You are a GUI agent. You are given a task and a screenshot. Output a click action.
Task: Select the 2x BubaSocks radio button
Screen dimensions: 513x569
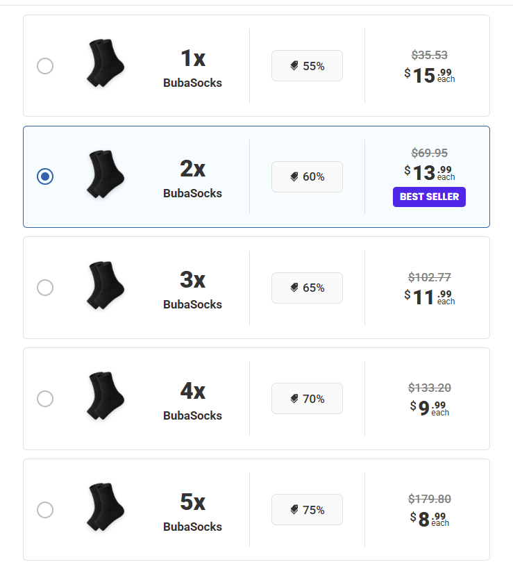[45, 176]
